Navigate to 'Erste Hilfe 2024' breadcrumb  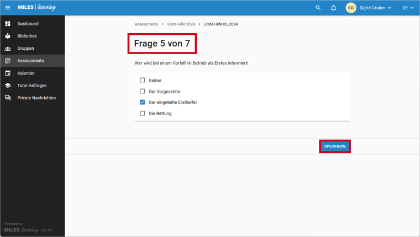click(x=181, y=24)
